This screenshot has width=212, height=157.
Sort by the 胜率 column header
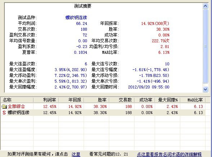point(96,100)
